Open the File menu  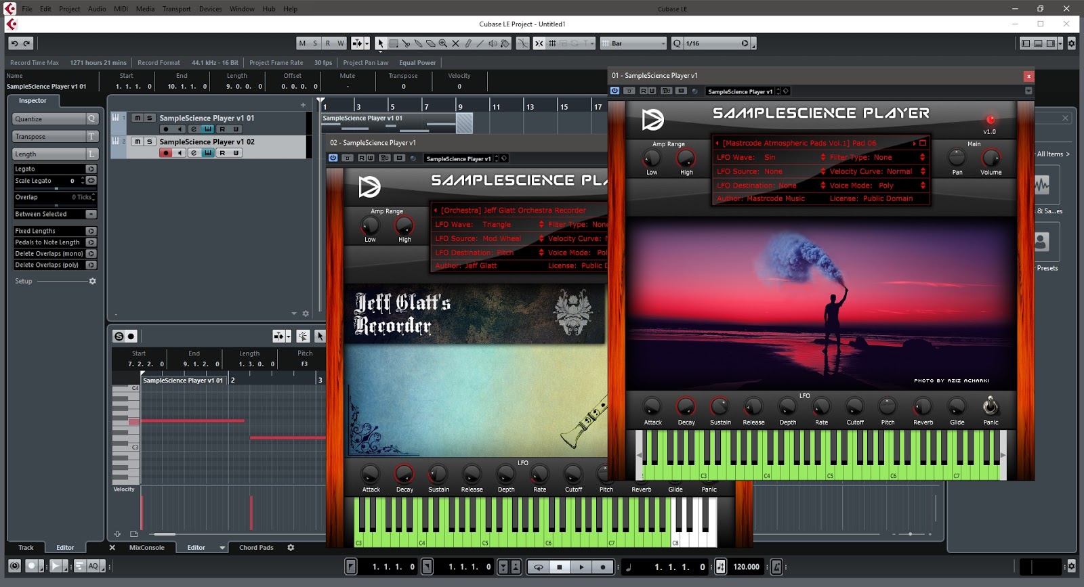click(27, 9)
